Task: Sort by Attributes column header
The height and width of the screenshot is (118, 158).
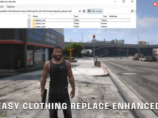Action: click(113, 16)
